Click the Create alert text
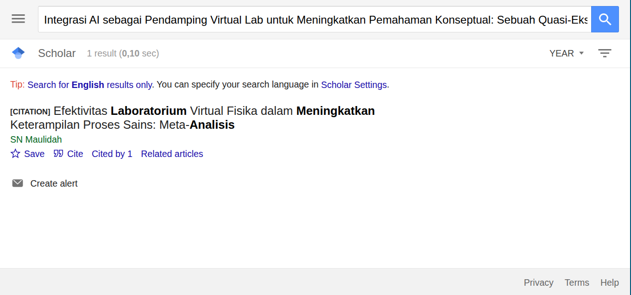 click(54, 183)
